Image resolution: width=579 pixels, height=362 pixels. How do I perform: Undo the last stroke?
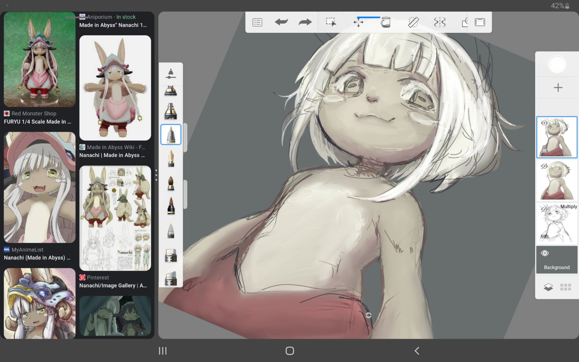281,22
